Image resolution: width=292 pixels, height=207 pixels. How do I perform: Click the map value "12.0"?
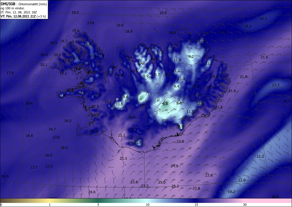point(242,180)
